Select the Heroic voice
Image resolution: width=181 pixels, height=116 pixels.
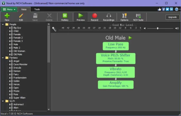point(17,84)
